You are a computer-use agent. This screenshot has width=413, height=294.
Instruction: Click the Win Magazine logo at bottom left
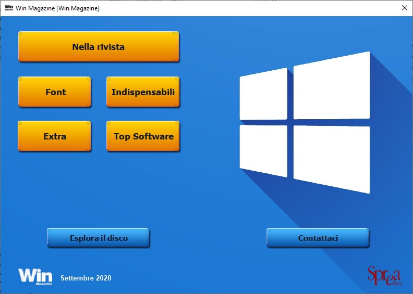point(35,277)
